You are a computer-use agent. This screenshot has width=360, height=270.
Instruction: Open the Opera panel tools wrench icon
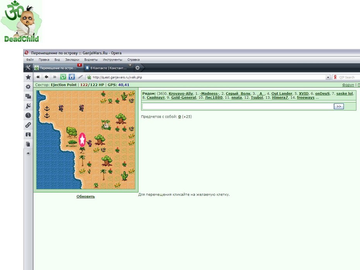pyautogui.click(x=28, y=68)
